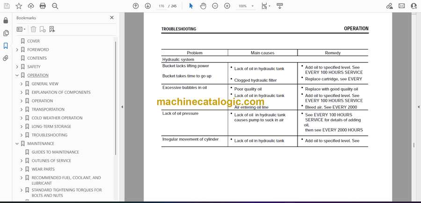Open the attachments paperclip panel
The height and width of the screenshot is (203, 421).
[x=6, y=58]
